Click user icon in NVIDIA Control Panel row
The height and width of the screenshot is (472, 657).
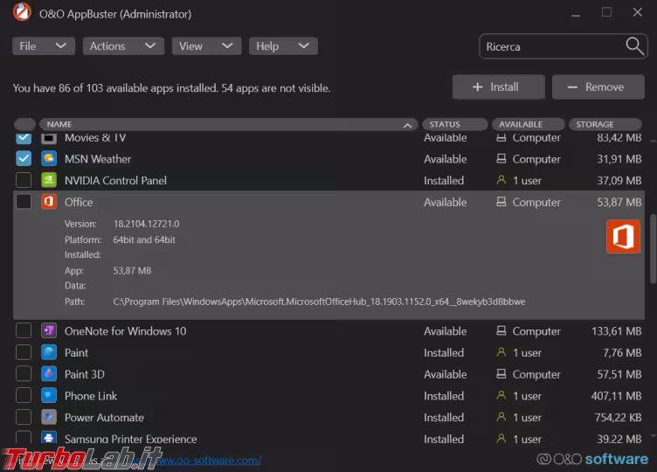pyautogui.click(x=501, y=180)
